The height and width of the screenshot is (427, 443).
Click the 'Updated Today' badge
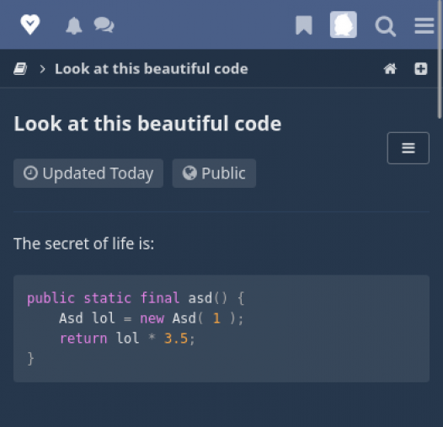click(x=88, y=173)
